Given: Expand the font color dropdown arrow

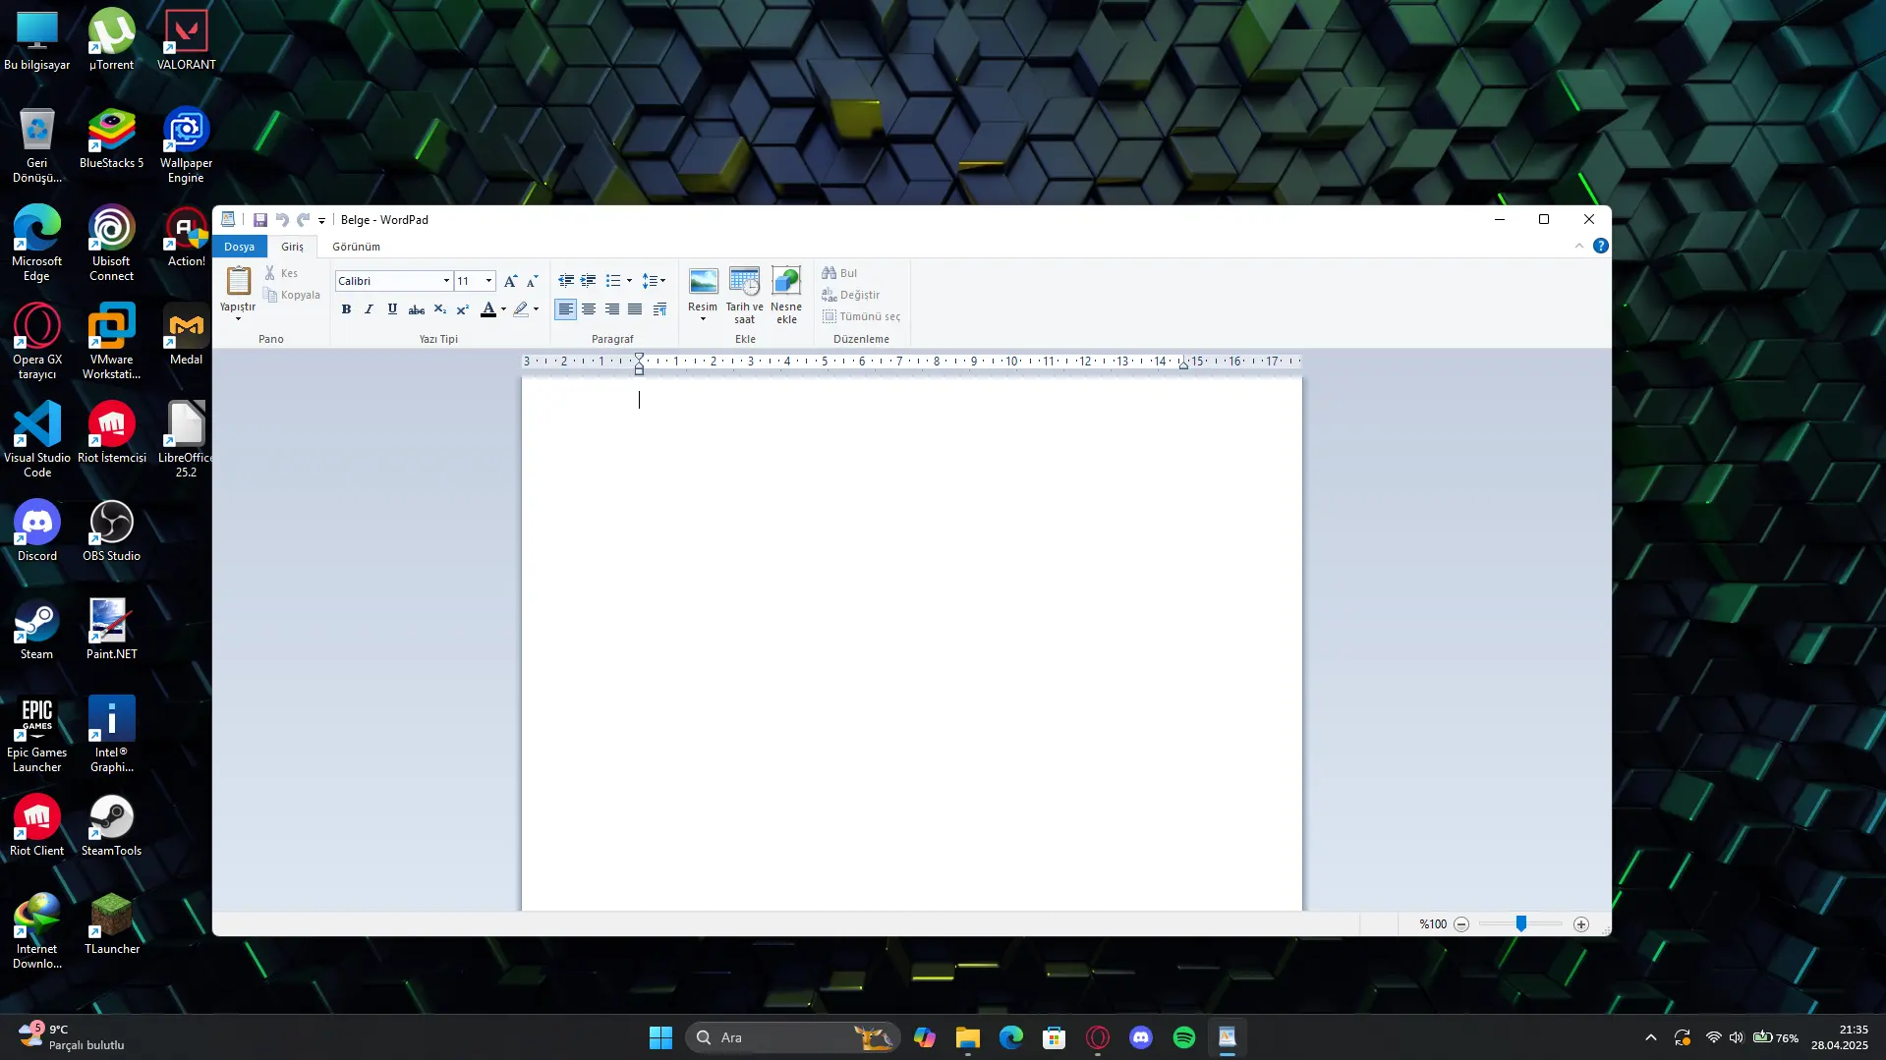Looking at the screenshot, I should pyautogui.click(x=503, y=309).
